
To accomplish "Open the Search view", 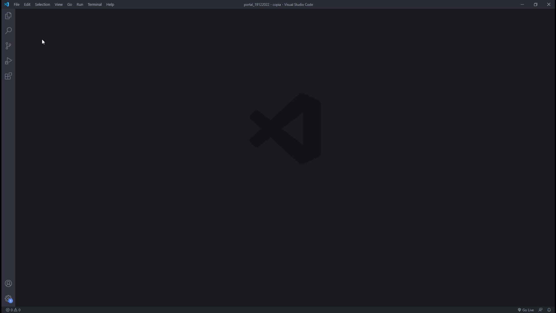I will click(8, 31).
